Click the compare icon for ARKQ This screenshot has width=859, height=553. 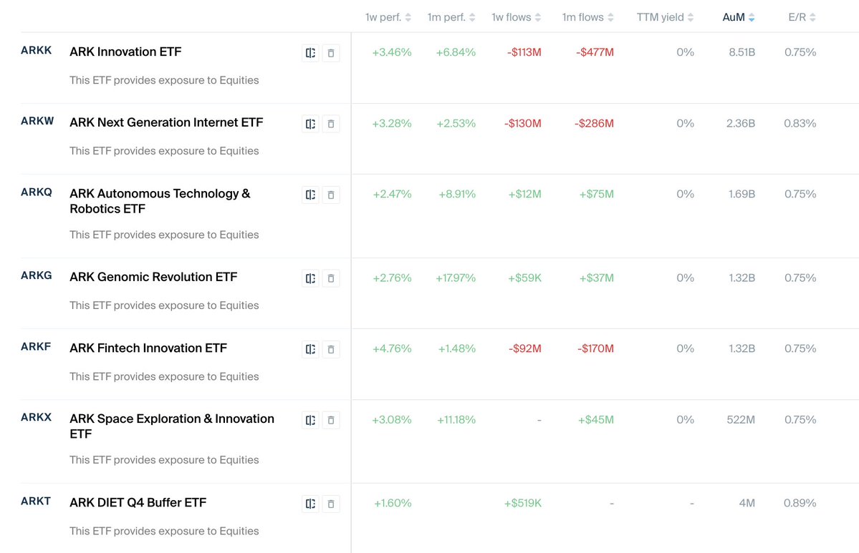(310, 195)
